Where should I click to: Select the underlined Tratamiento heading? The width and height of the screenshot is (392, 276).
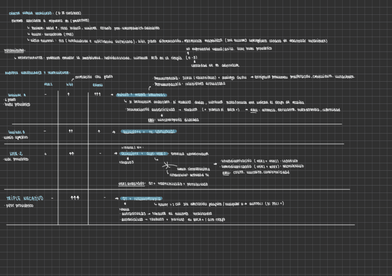click(15, 50)
